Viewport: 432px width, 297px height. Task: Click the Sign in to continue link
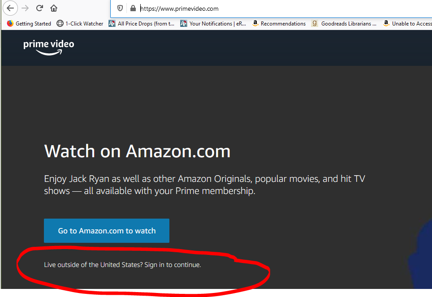[x=173, y=265]
